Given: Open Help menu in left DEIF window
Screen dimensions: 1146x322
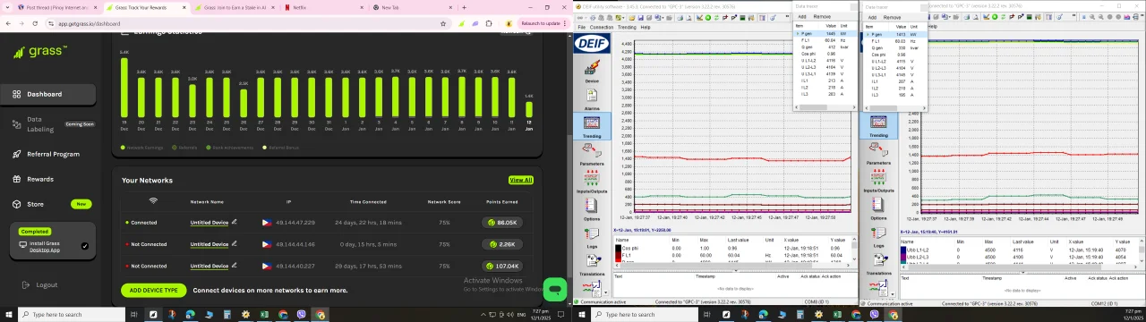Looking at the screenshot, I should [645, 27].
